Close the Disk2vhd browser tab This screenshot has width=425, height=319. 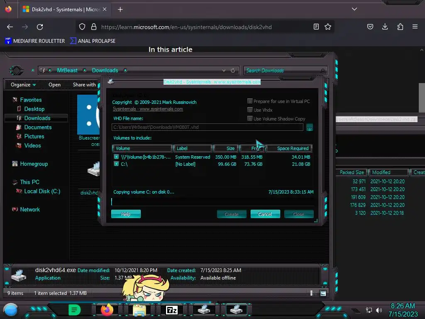click(x=105, y=9)
